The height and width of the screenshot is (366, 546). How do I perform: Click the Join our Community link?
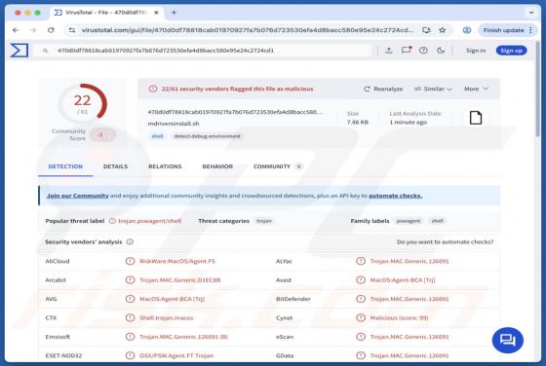click(78, 196)
